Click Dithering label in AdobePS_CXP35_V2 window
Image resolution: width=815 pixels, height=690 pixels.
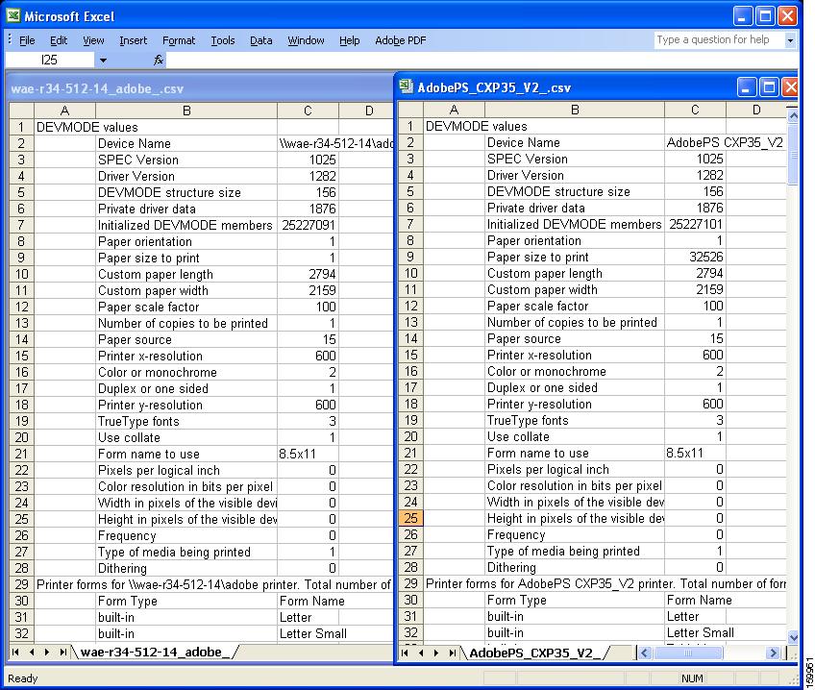511,567
